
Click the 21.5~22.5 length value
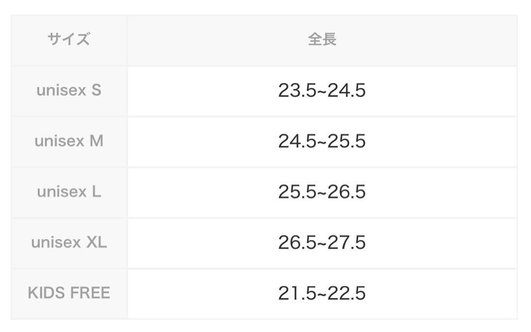pos(322,293)
